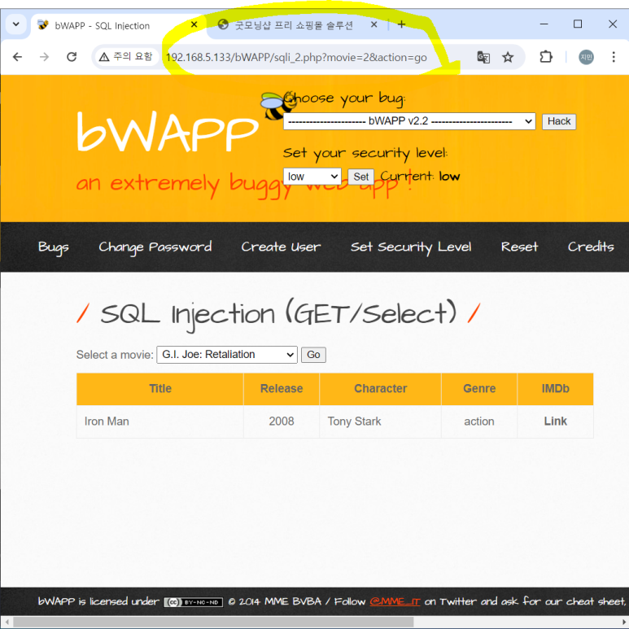Viewport: 629px width, 629px height.
Task: Click the bWAPP bee logo icon
Action: point(278,106)
